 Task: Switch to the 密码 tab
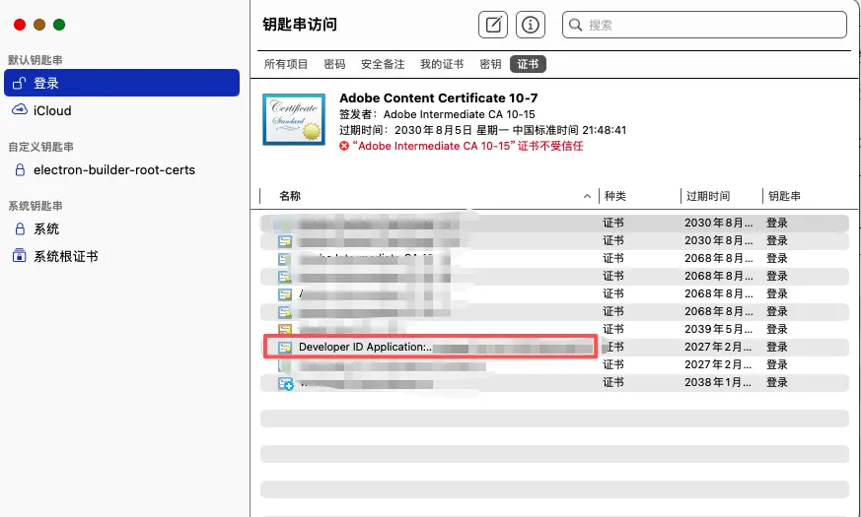334,64
